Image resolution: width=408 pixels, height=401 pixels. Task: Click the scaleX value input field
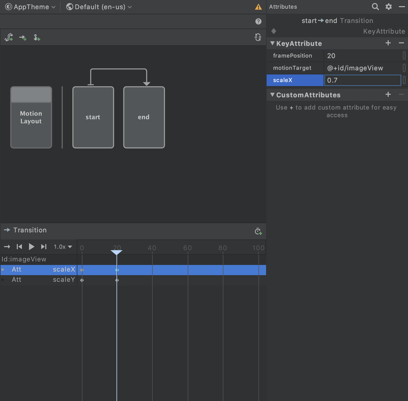coord(363,80)
